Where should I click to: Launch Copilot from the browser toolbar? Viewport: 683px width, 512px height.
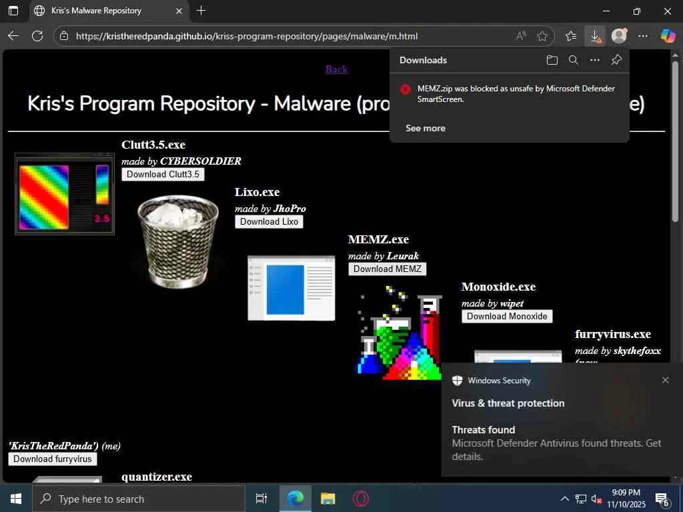point(668,36)
